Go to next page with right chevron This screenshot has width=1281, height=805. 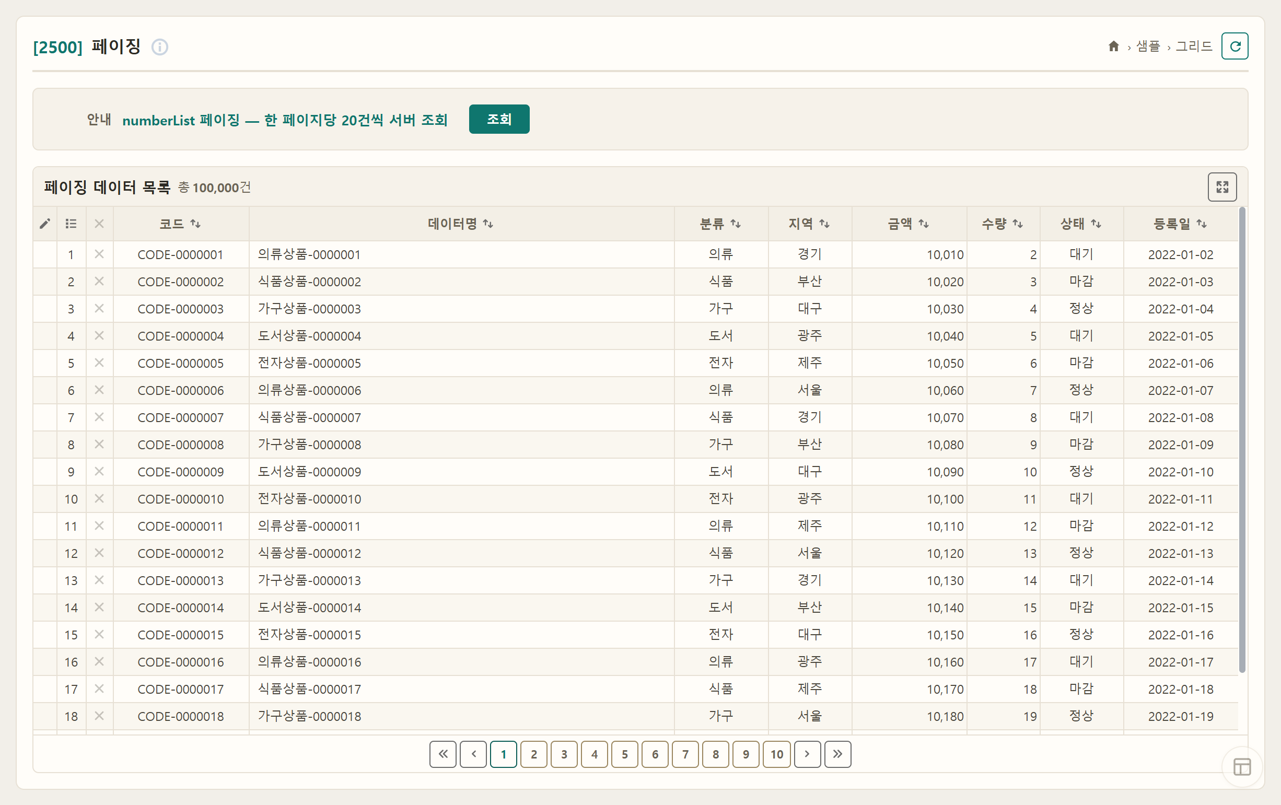tap(807, 754)
